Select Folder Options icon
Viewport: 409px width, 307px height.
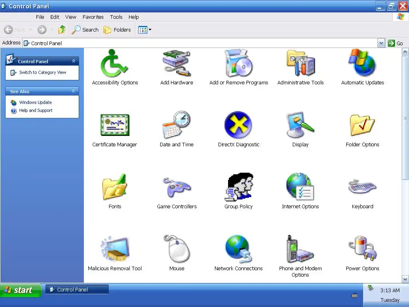coord(362,125)
